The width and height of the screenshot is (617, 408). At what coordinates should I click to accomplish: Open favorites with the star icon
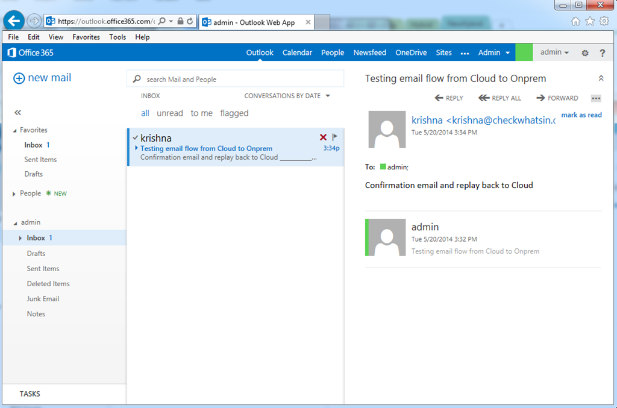pos(590,21)
